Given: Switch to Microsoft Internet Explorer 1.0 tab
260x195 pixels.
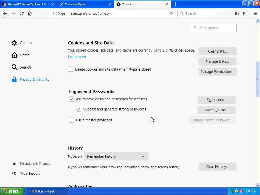Looking at the screenshot, I should pos(28,4).
